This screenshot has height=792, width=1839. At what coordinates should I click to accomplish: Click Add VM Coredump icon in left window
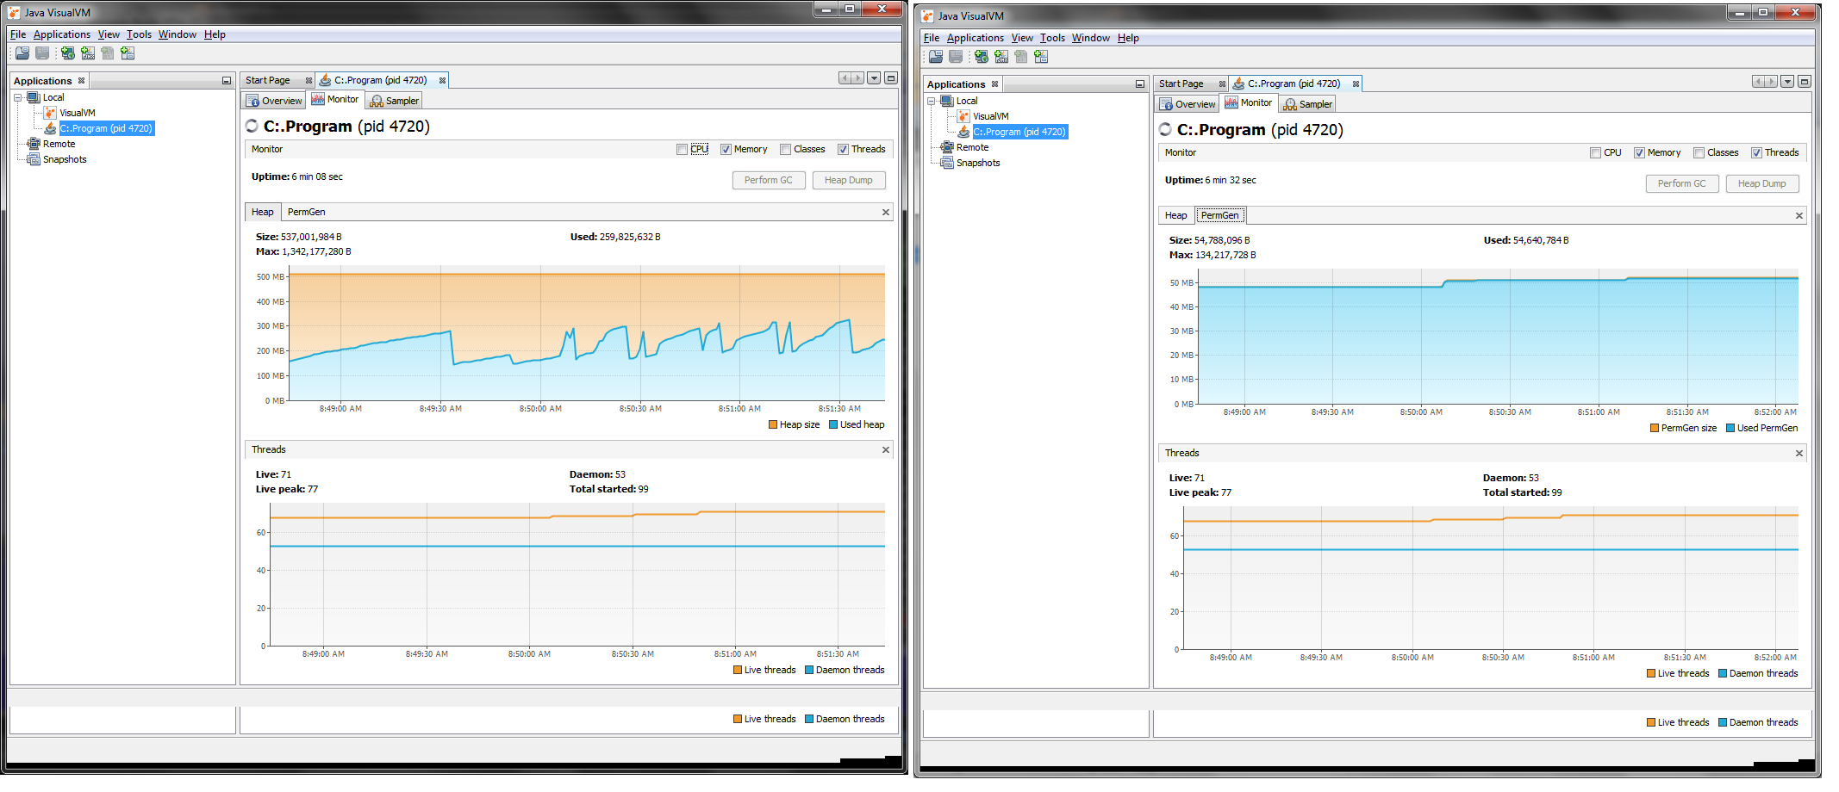point(108,53)
